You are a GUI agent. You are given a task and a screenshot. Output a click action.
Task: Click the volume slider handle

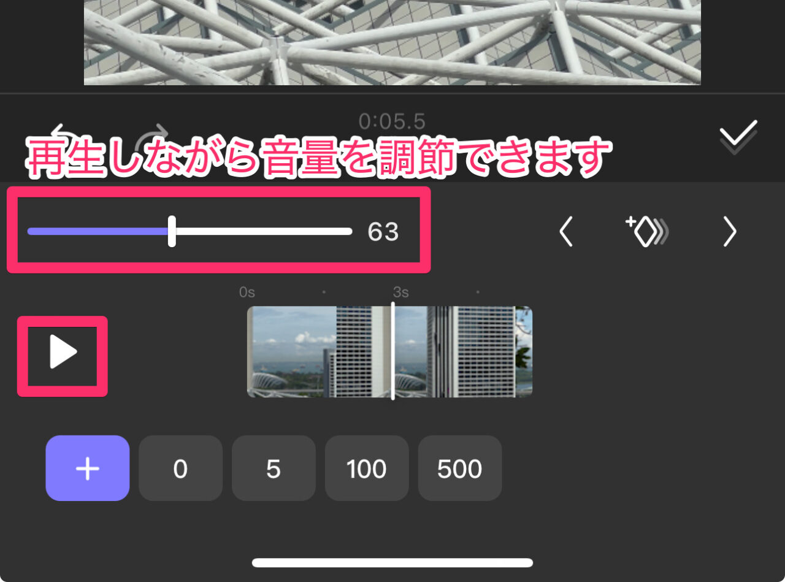[172, 231]
